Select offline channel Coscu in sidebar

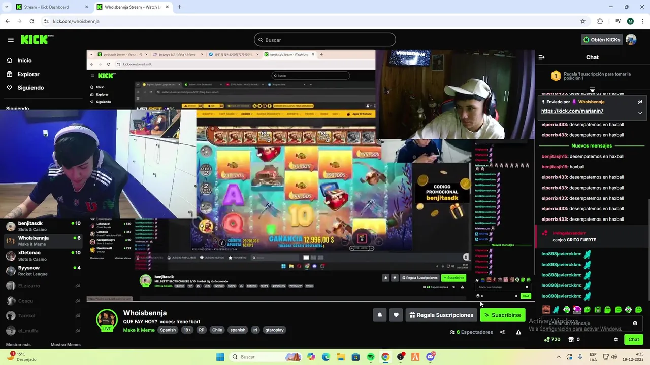click(43, 301)
